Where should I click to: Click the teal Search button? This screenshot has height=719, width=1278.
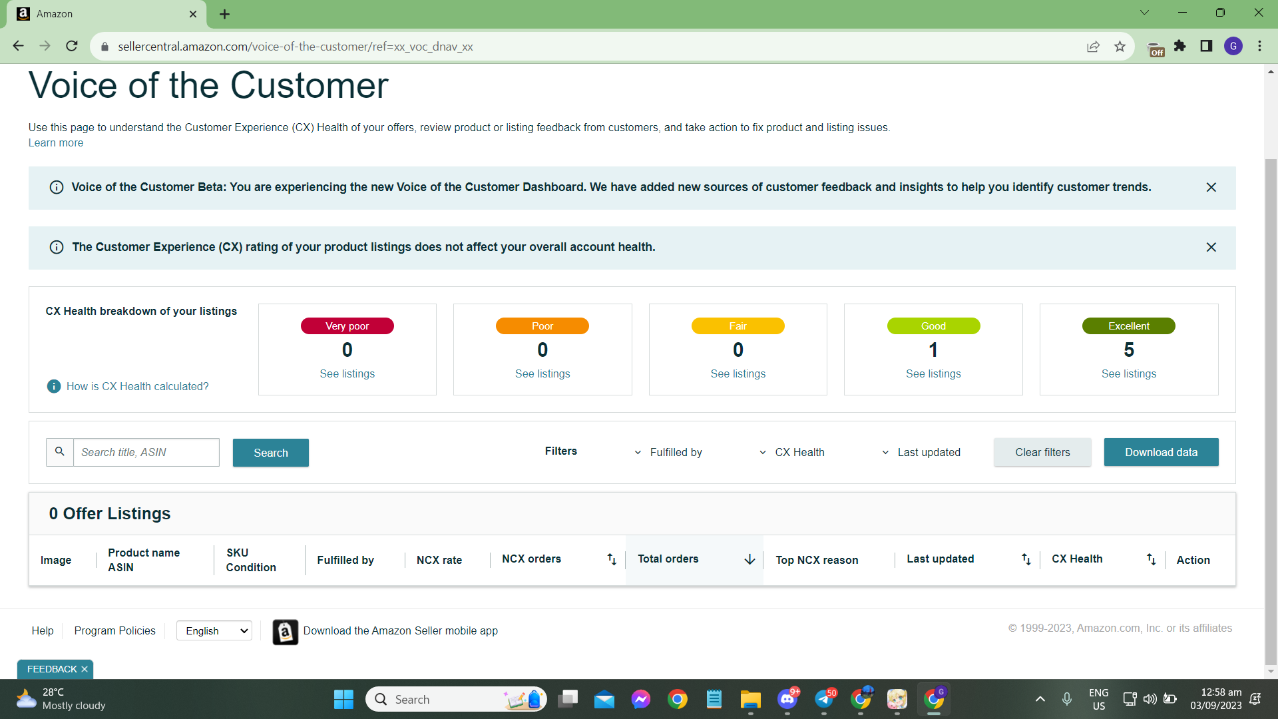(271, 453)
